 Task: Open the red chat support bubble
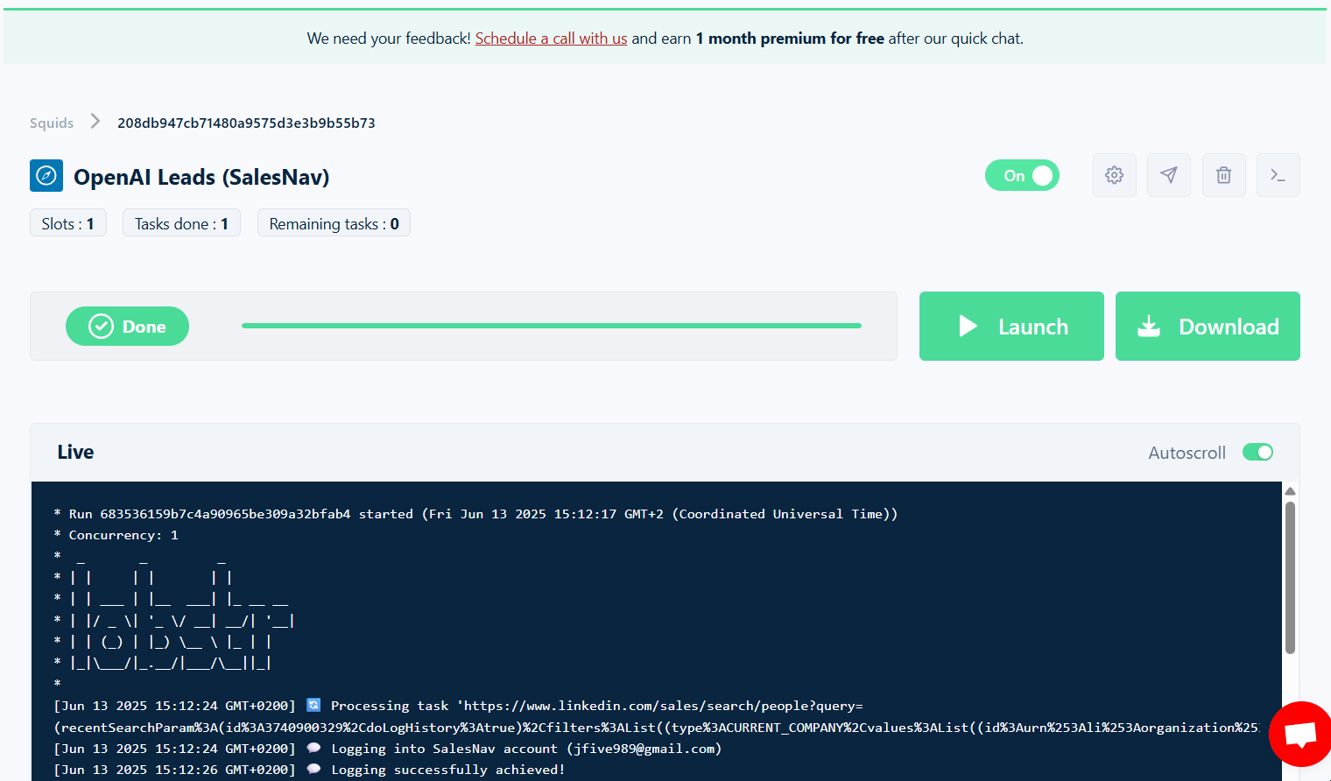click(1300, 734)
